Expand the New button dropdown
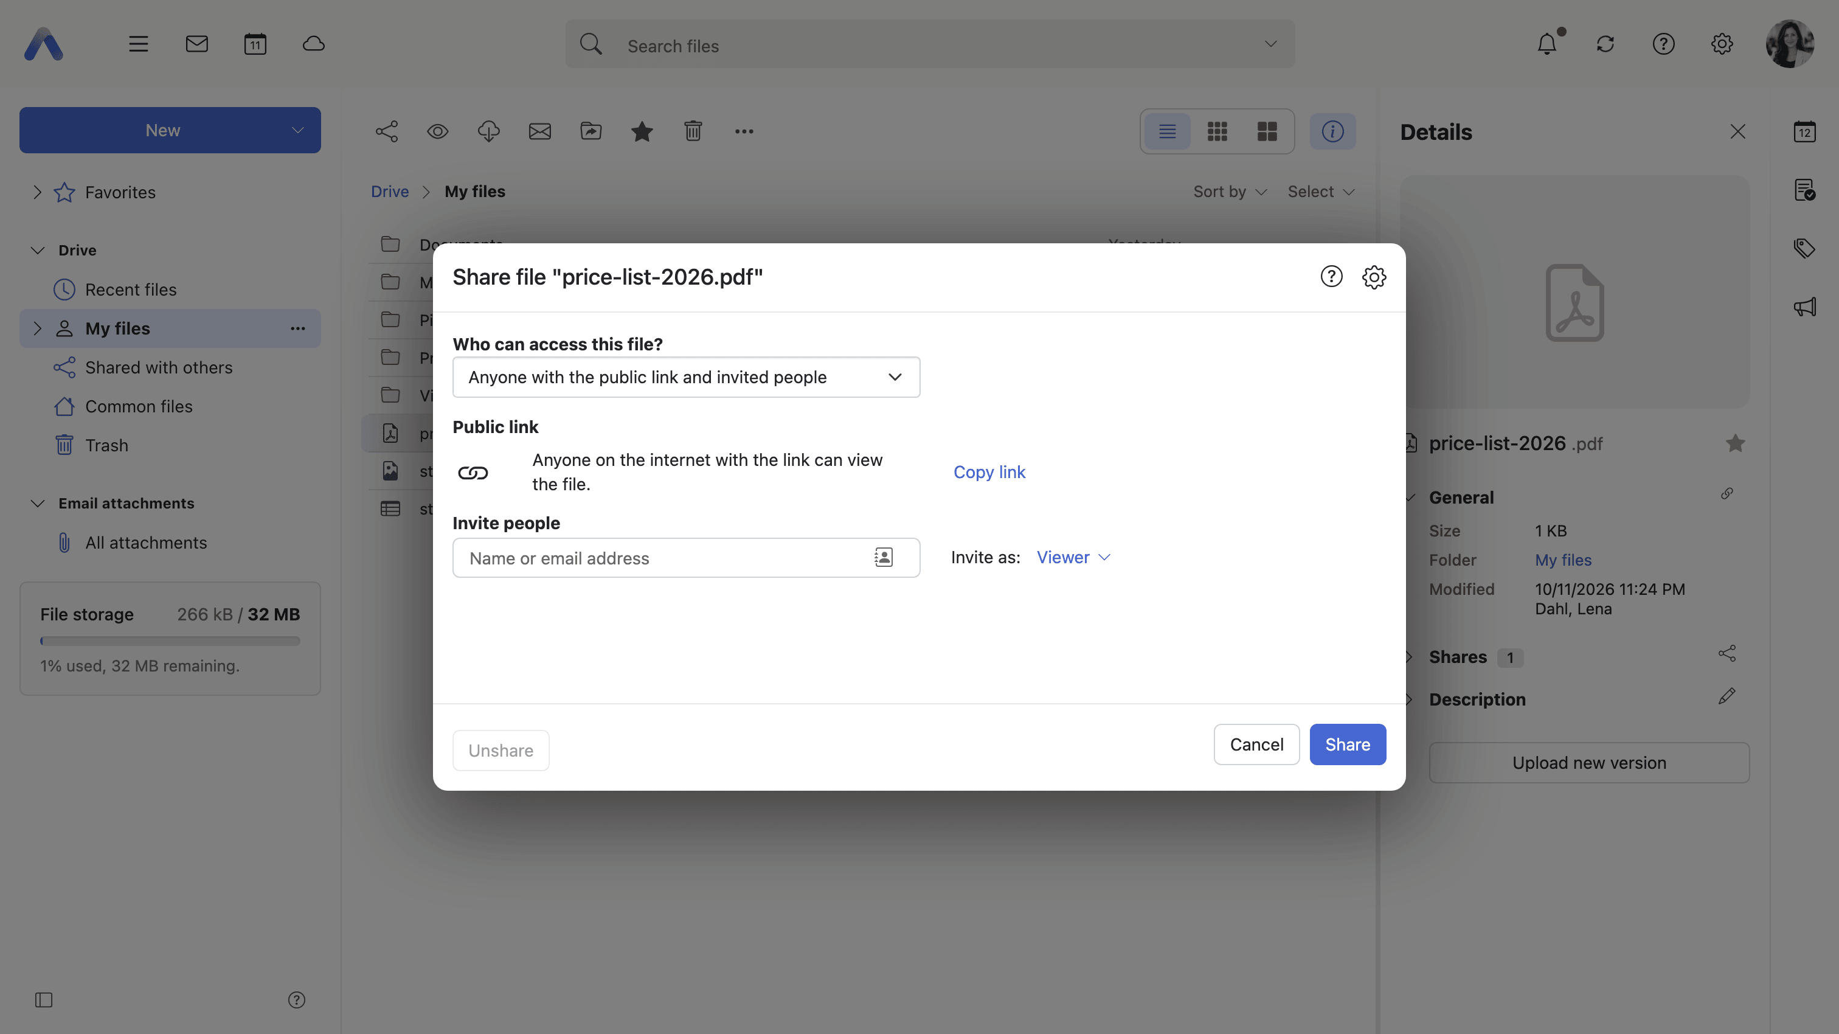1839x1034 pixels. (x=297, y=130)
